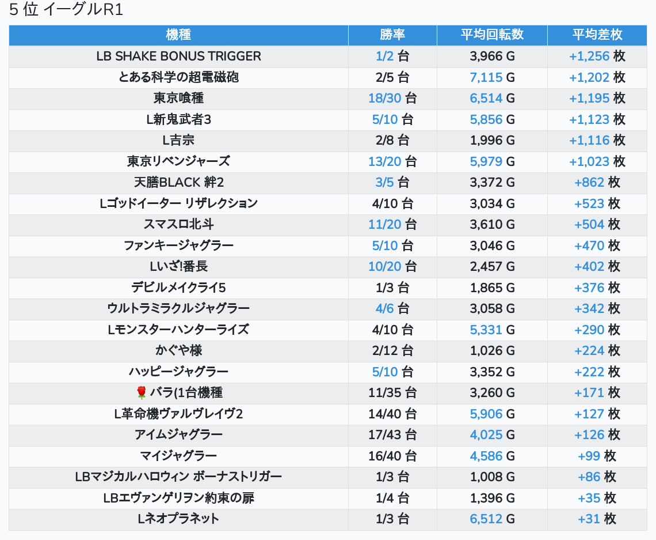Click the ファンキージャグラー row name
The image size is (656, 540).
178,246
